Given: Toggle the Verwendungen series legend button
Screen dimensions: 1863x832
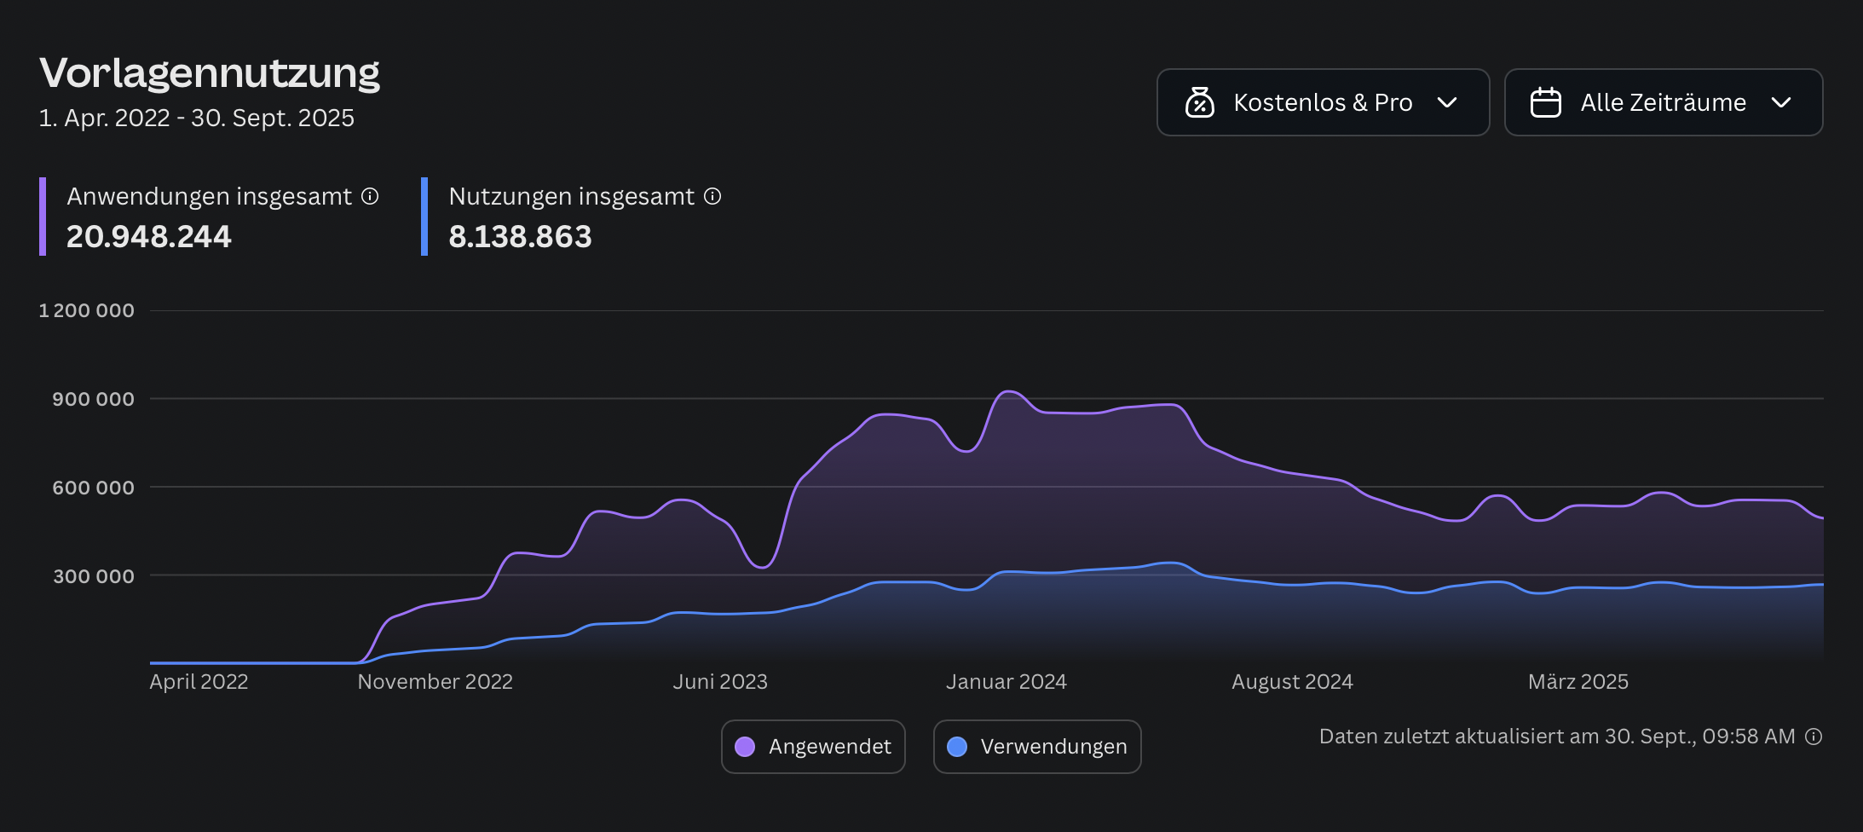Looking at the screenshot, I should (1036, 747).
